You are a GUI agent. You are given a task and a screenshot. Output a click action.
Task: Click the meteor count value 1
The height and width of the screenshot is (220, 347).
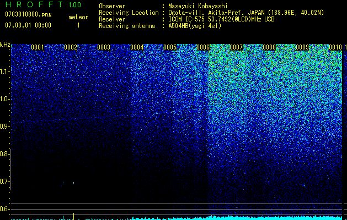click(78, 25)
